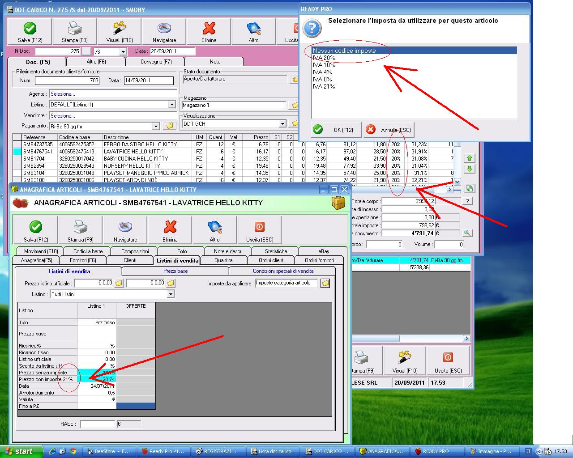Screen dimensions: 573x458
Task: Click green down arrow beside DDT article table
Action: [x=469, y=169]
